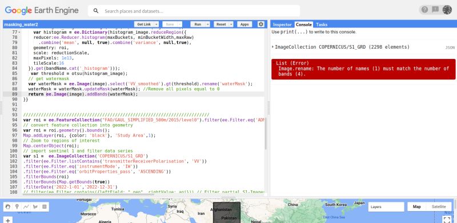Click line 99 Map.centerObject(roi) code
Screen dimensions: 457x223
51,146
